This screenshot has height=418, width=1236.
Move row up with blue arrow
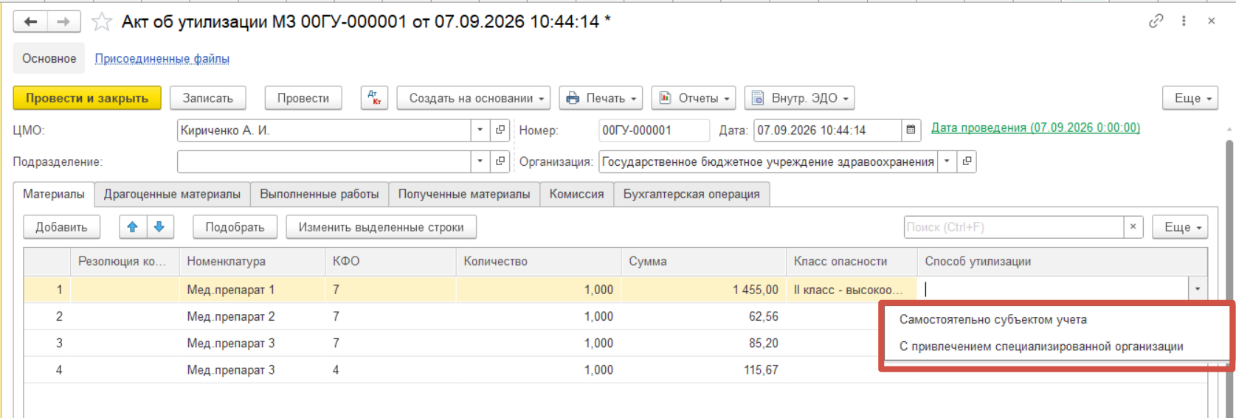133,227
